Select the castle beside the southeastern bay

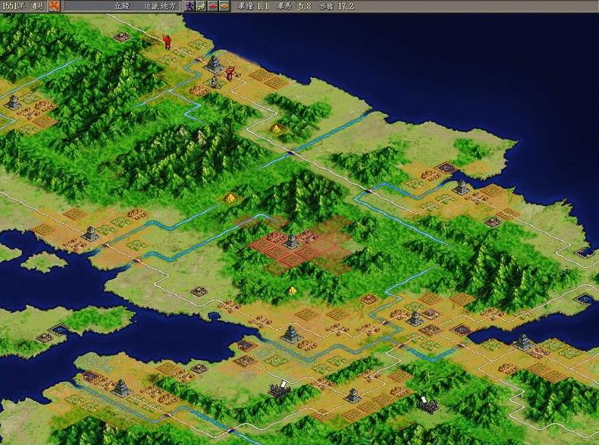click(x=523, y=342)
